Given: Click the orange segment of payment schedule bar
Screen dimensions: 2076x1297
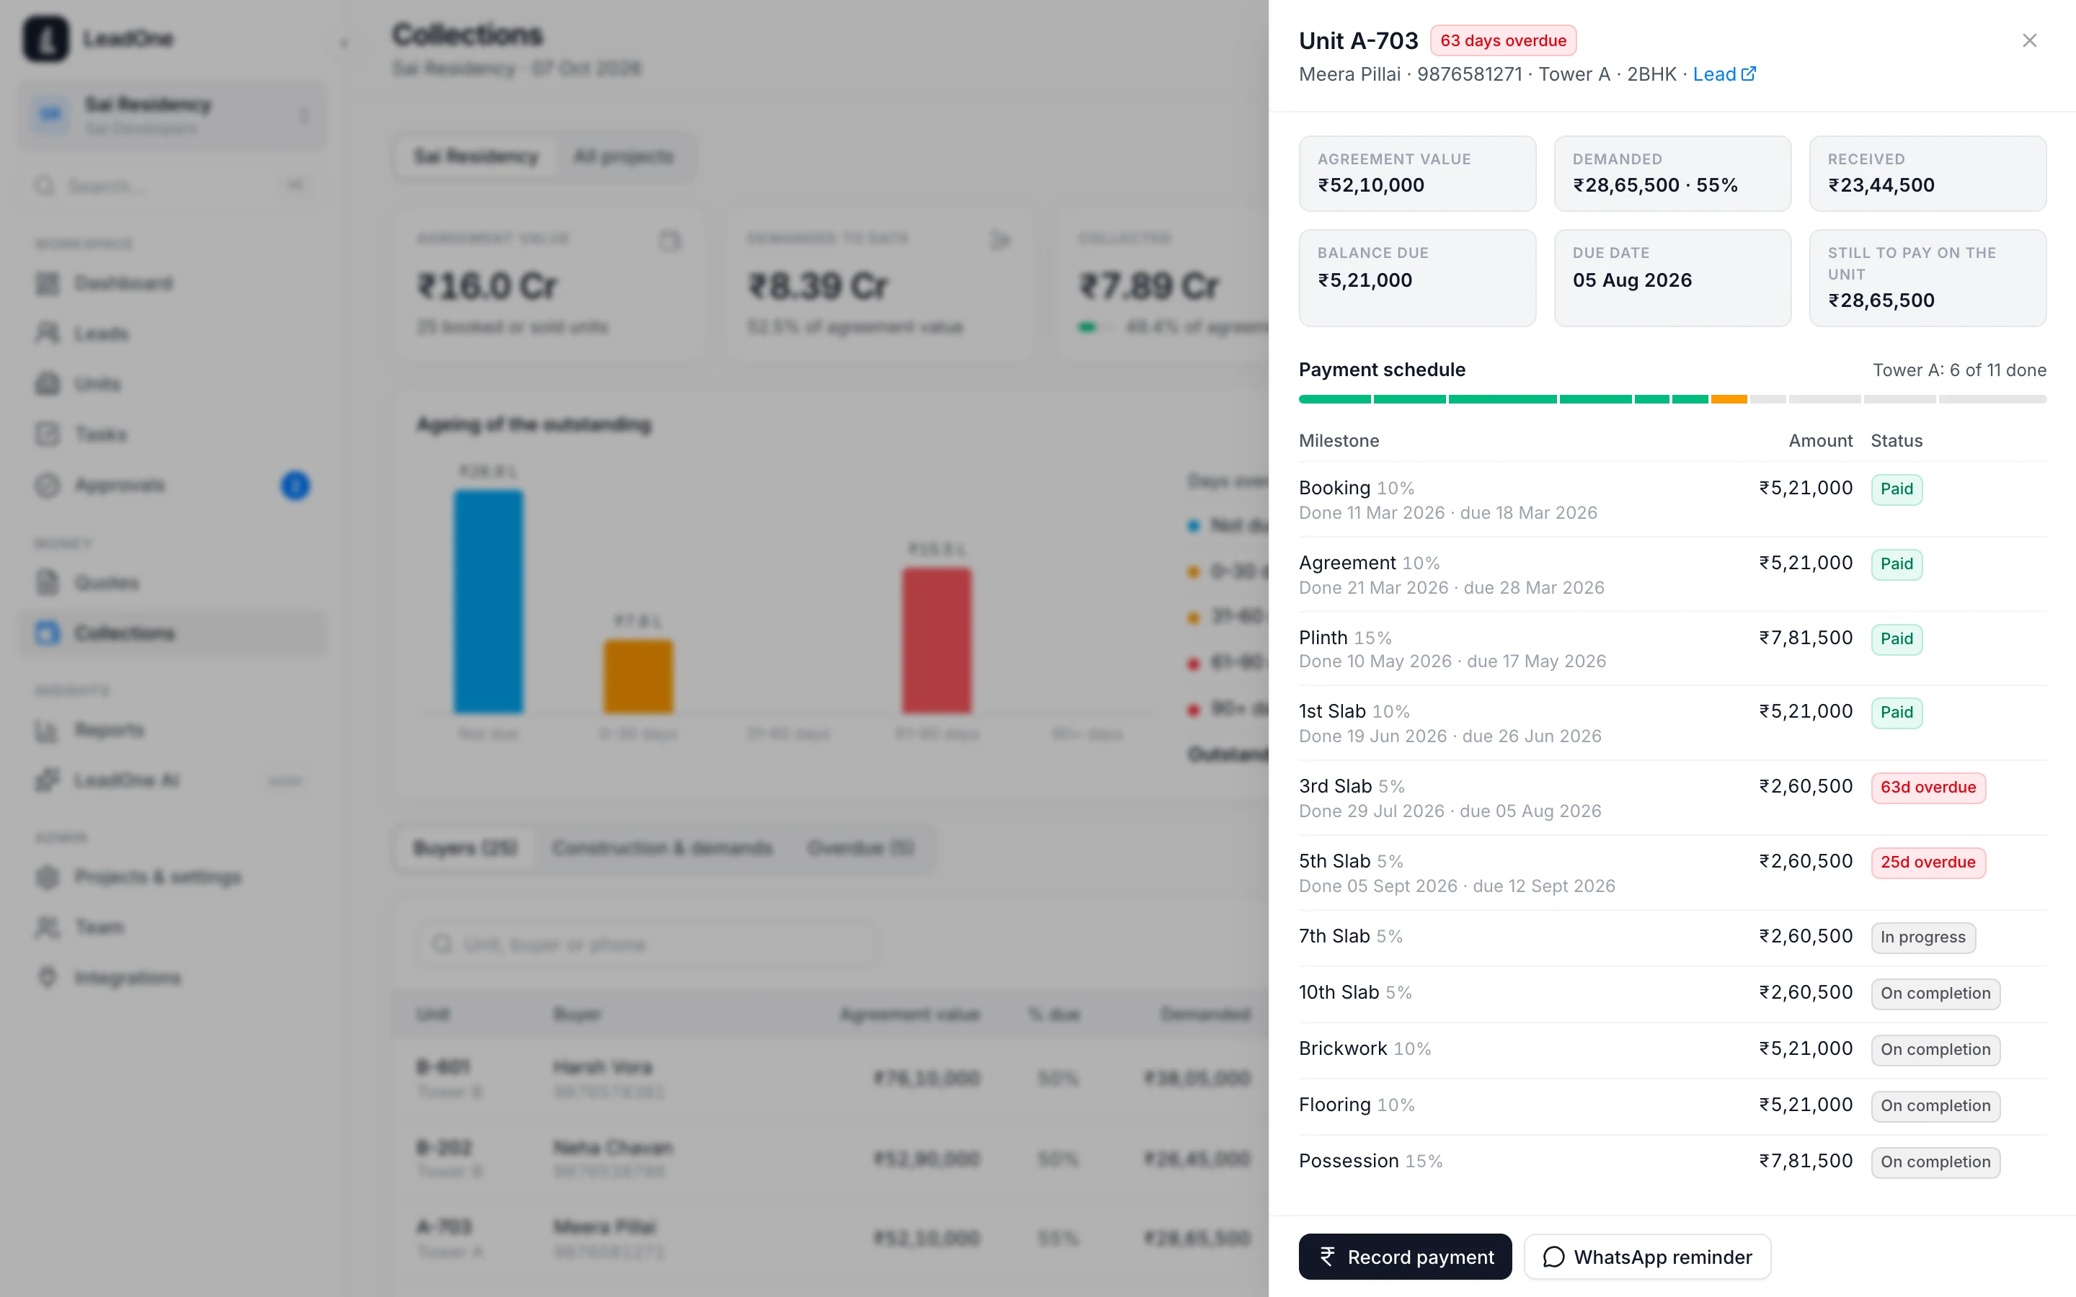Looking at the screenshot, I should point(1729,399).
